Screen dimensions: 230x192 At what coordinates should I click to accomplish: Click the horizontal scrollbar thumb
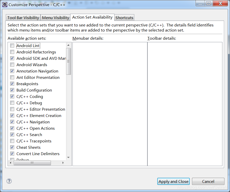tap(32, 163)
